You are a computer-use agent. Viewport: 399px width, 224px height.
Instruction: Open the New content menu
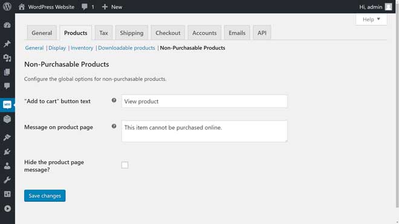(112, 7)
